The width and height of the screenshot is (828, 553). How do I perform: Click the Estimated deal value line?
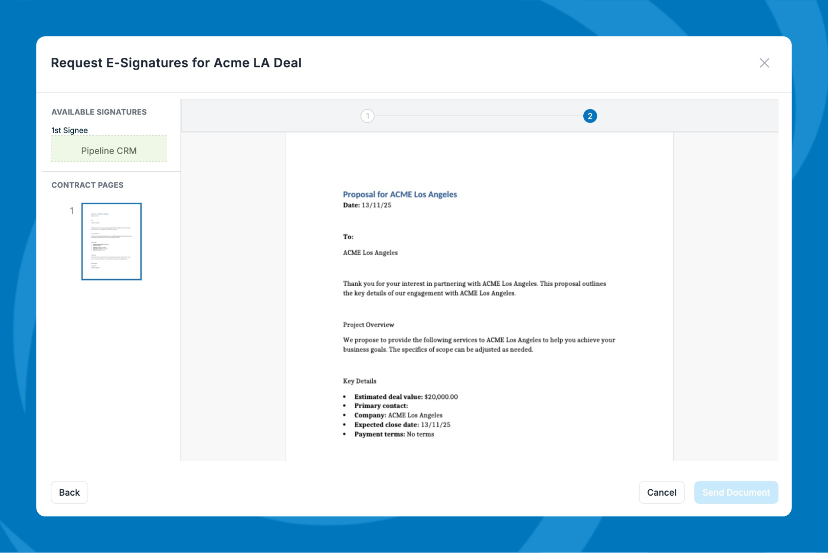click(x=406, y=397)
